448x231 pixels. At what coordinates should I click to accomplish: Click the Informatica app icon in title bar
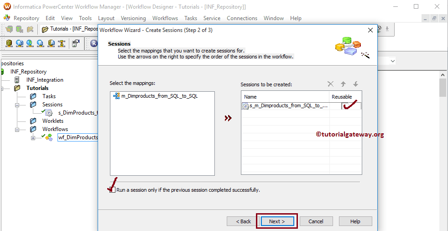[7, 6]
